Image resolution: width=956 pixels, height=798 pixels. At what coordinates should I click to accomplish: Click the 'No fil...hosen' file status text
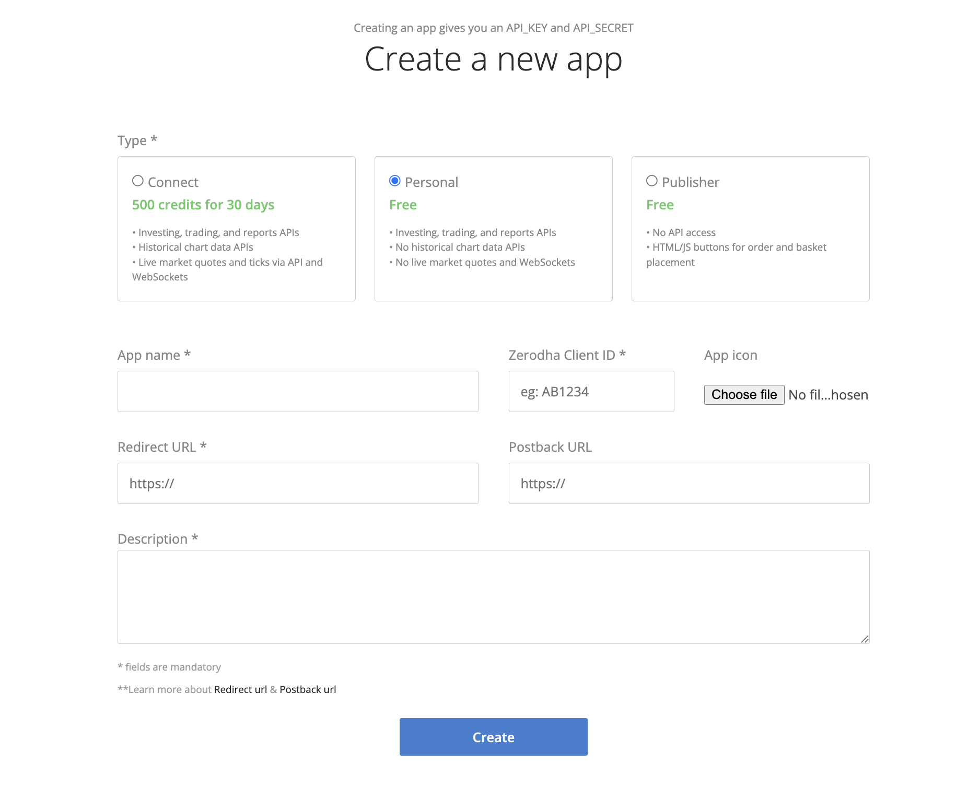[x=828, y=395]
